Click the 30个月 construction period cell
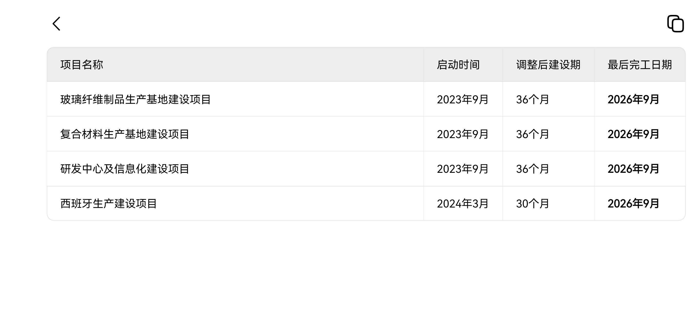The width and height of the screenshot is (699, 324). tap(532, 204)
